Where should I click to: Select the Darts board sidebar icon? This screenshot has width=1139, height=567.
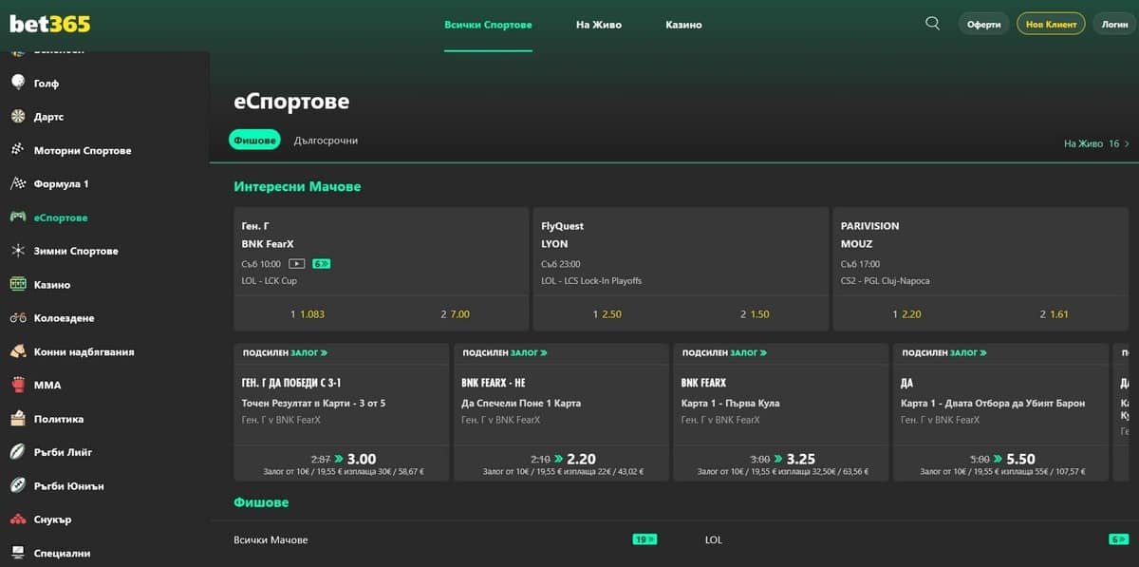tap(18, 117)
